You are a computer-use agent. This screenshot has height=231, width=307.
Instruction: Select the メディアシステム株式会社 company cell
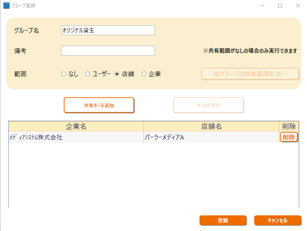(x=76, y=137)
